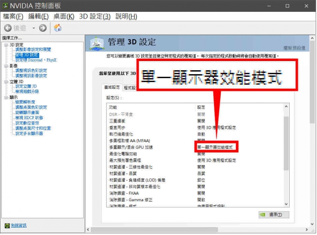Click the settings list vertical scrollbar thumb
Screen dimensions: 317x235
pyautogui.click(x=286, y=144)
